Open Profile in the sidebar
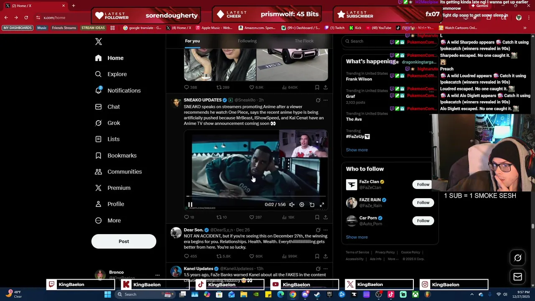Image resolution: width=535 pixels, height=301 pixels. (110, 204)
